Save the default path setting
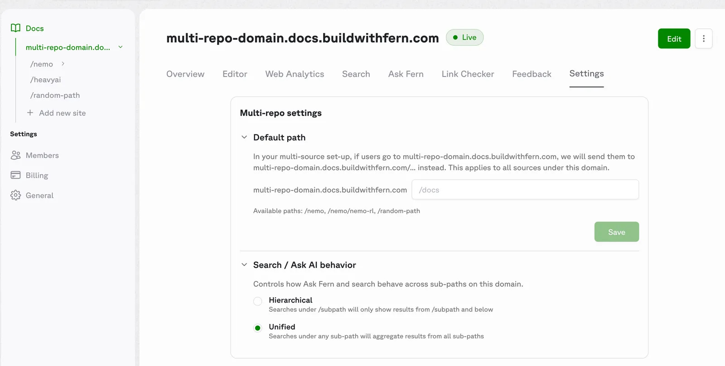Image resolution: width=725 pixels, height=366 pixels. (x=616, y=232)
